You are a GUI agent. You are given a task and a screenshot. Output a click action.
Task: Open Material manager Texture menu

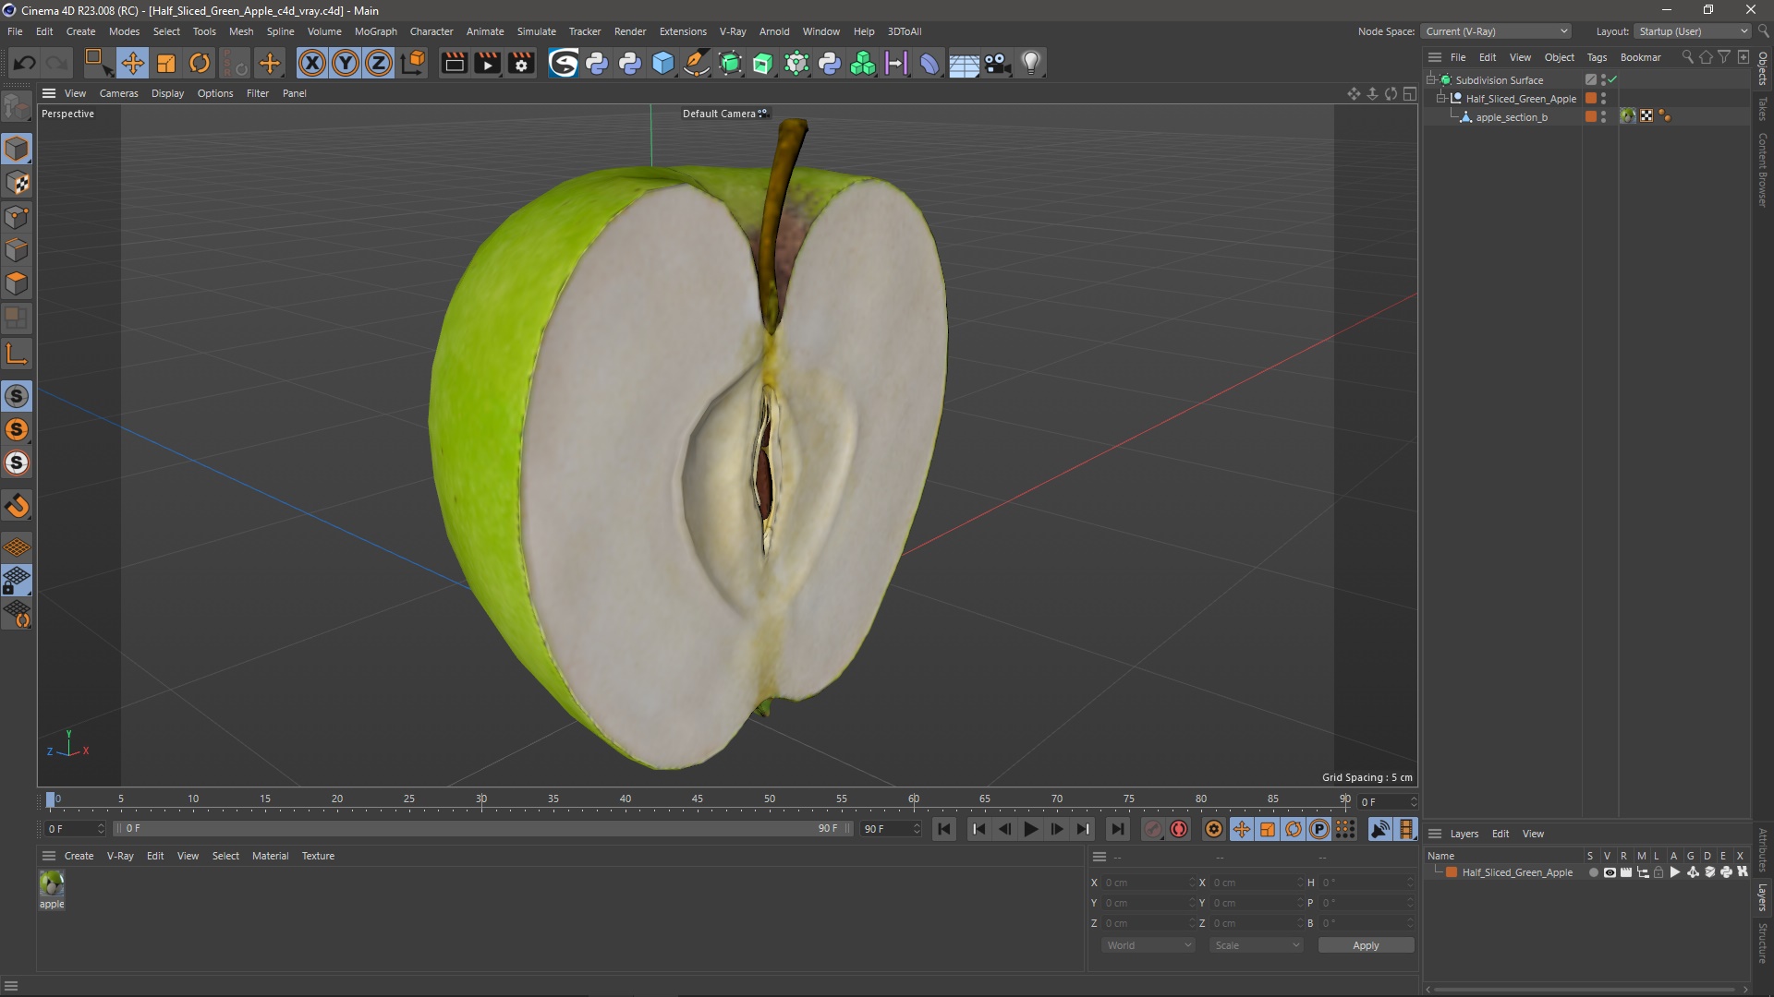pyautogui.click(x=318, y=856)
